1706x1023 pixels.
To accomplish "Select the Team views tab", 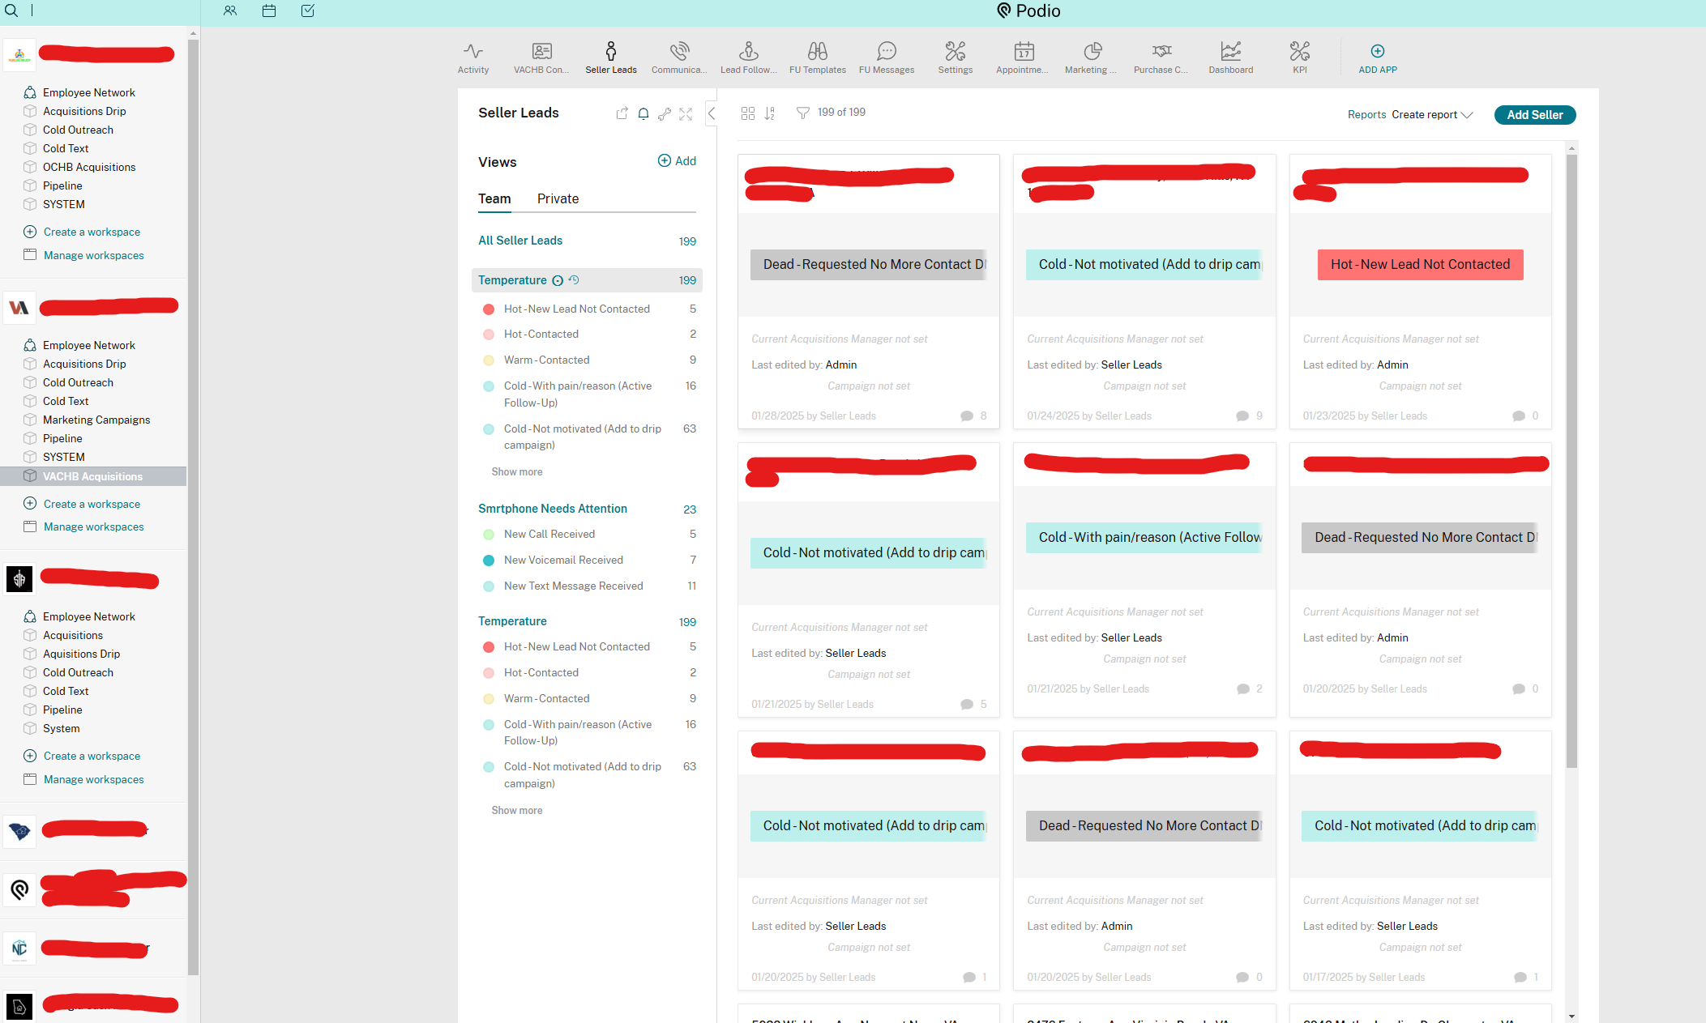I will tap(494, 199).
